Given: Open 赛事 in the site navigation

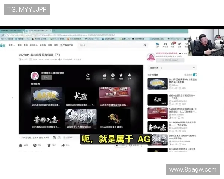Looking at the screenshot, I should click(x=56, y=45).
